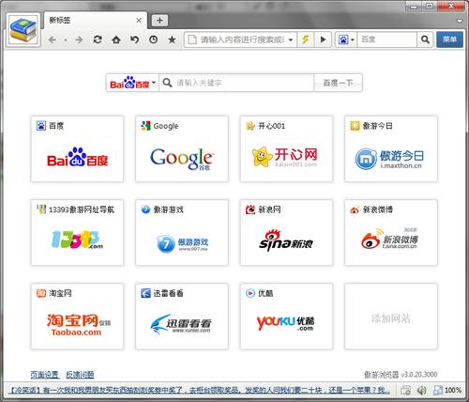Click the 100% zoom level control
This screenshot has height=402, width=469.
448,390
